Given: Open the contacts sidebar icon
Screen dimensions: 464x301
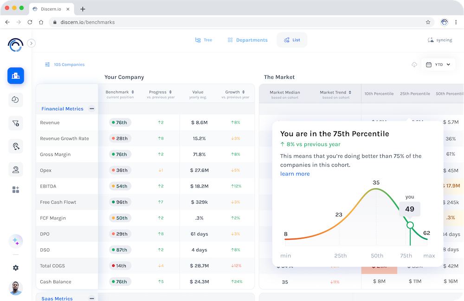Looking at the screenshot, I should [15, 169].
